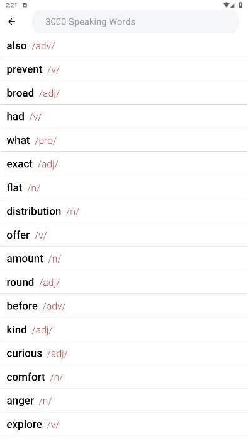Select the word 'exact'
The image size is (248, 443).
[x=124, y=164]
